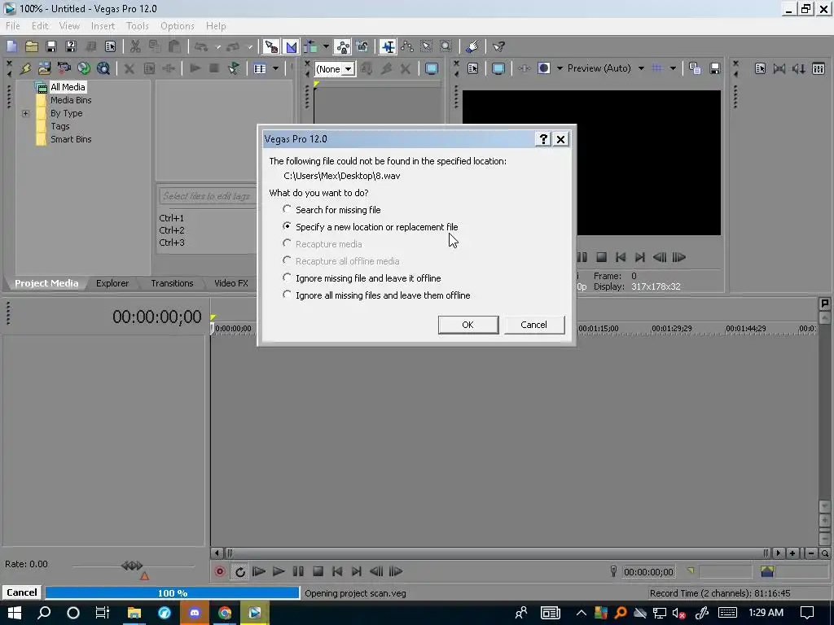Switch to the Transitions tab
834x625 pixels.
point(172,283)
